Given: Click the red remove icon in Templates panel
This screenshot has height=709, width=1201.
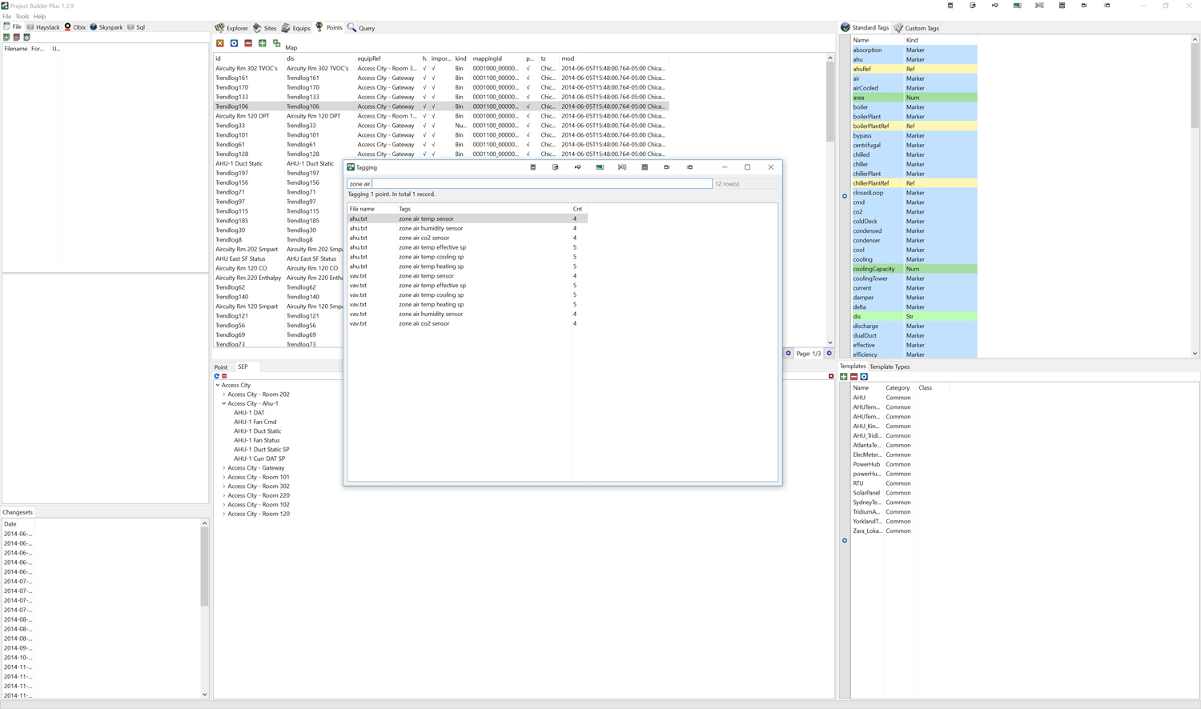Looking at the screenshot, I should [854, 376].
